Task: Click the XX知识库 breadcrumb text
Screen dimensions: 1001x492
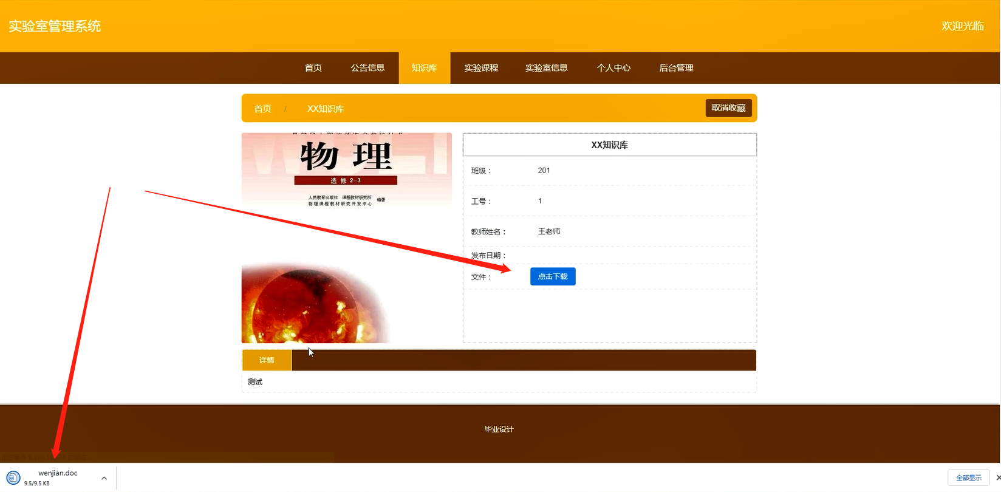Action: (326, 109)
